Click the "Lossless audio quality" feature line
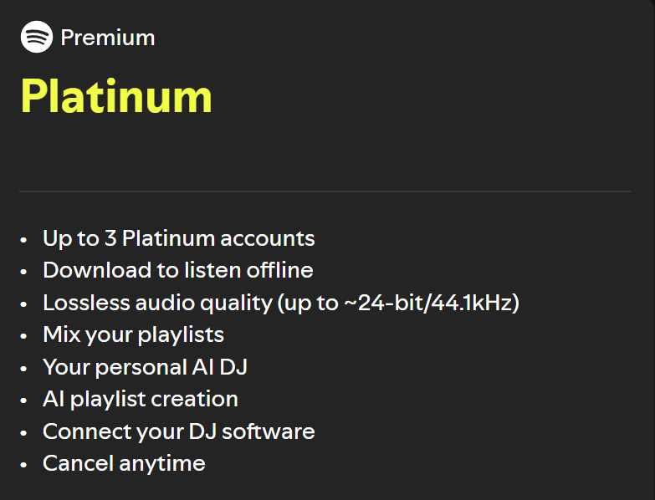655x500 pixels. (281, 303)
